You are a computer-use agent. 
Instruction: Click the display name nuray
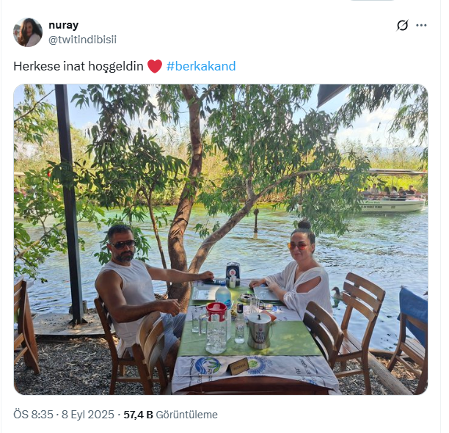point(63,25)
